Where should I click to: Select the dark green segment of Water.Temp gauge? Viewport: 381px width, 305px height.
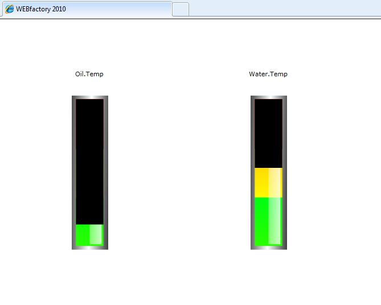click(x=261, y=221)
